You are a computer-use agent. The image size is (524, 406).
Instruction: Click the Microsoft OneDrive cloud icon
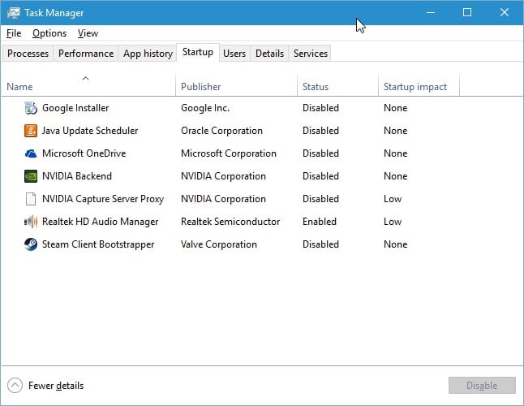pos(31,153)
